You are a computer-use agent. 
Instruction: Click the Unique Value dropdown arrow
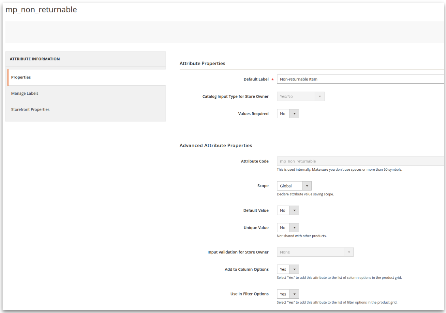pyautogui.click(x=294, y=227)
